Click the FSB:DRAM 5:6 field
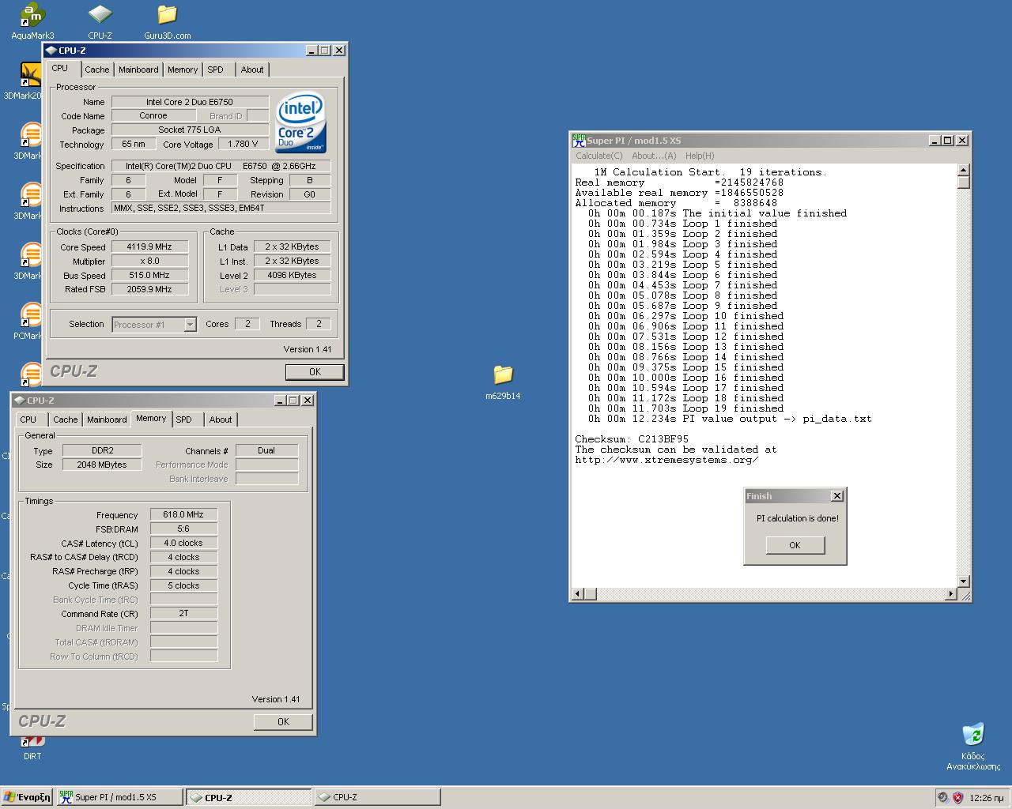1012x809 pixels. point(183,529)
